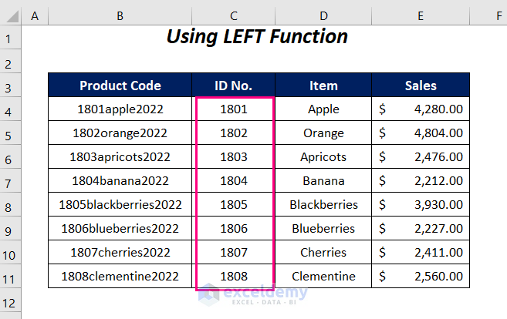Select the ID cell showing 1805
Image resolution: width=507 pixels, height=319 pixels.
tap(233, 205)
